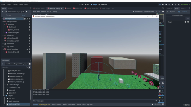
Task: Switch to Remote scene tree
Action: coord(8,15)
